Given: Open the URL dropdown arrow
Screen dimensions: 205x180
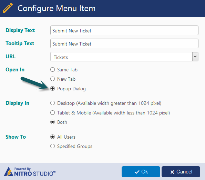Looking at the screenshot, I should point(195,57).
